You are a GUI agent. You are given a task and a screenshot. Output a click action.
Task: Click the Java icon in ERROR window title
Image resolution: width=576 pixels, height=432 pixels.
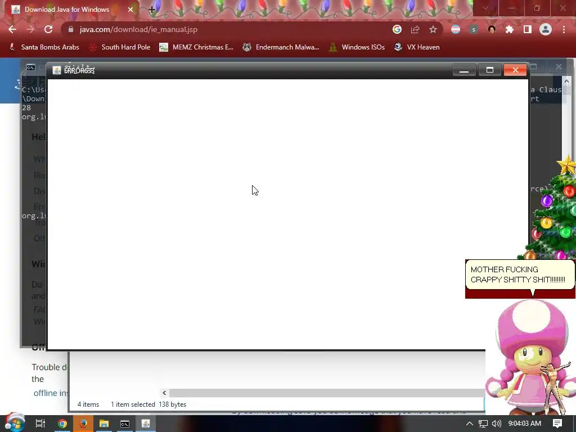coord(57,70)
